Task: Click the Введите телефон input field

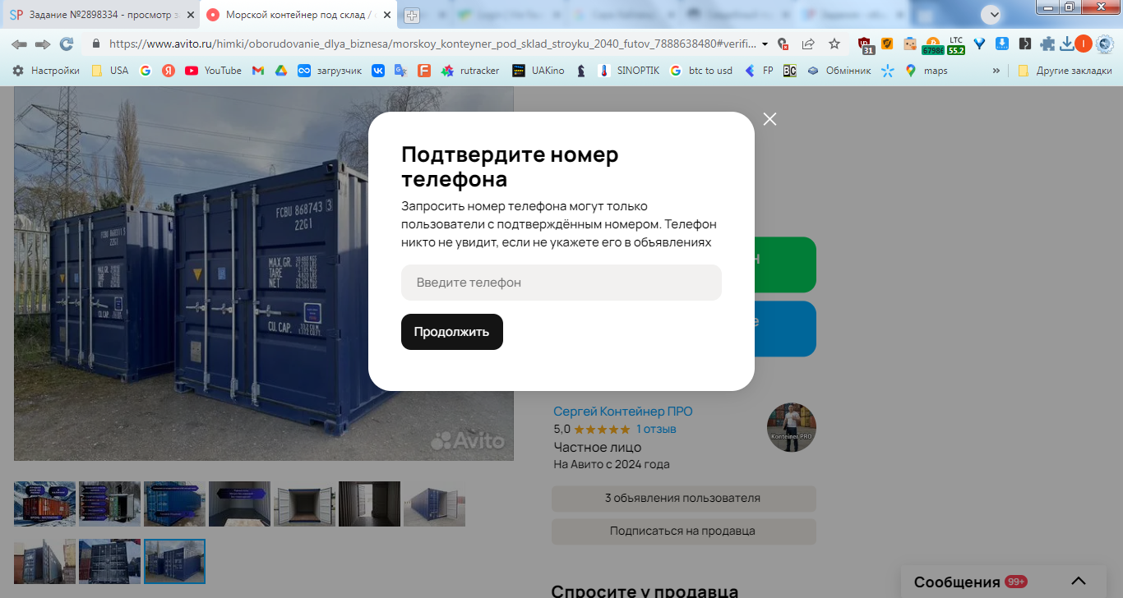Action: click(x=561, y=283)
